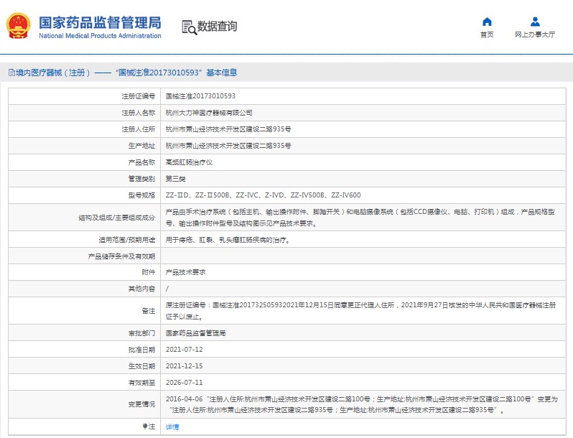The width and height of the screenshot is (573, 438).
Task: Click 用于痔疮、肛裂 intended use text
Action: pos(228,240)
